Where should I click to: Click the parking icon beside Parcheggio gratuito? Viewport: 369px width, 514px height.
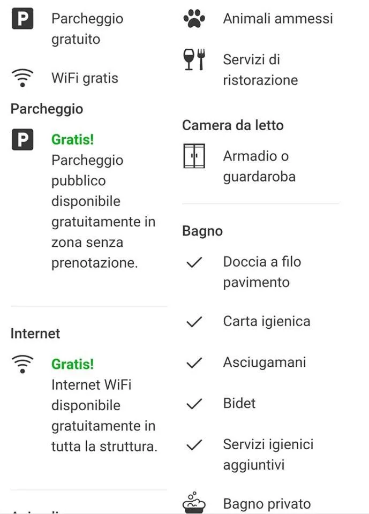[22, 19]
